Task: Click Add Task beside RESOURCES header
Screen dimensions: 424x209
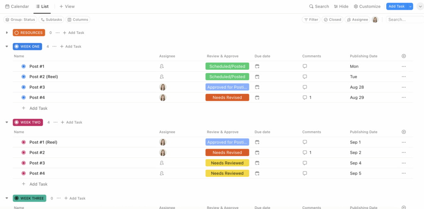Action: [x=74, y=33]
